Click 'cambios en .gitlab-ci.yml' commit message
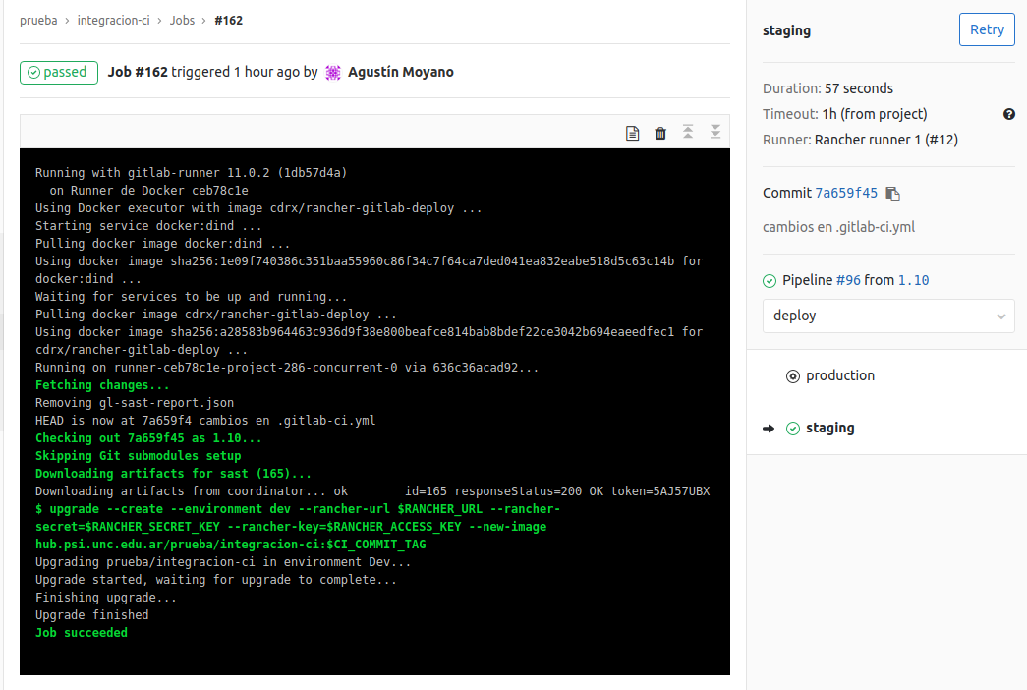The height and width of the screenshot is (690, 1027). tap(838, 227)
